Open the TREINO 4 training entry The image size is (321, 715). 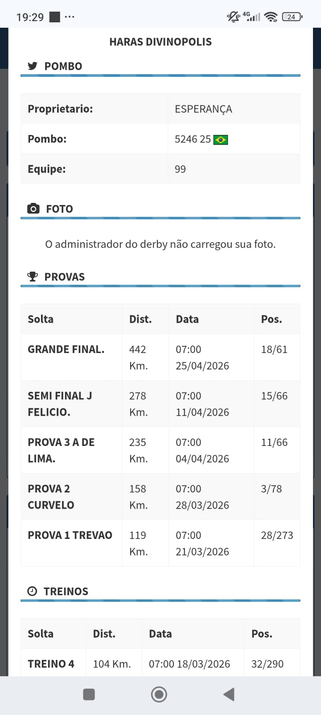[160, 664]
